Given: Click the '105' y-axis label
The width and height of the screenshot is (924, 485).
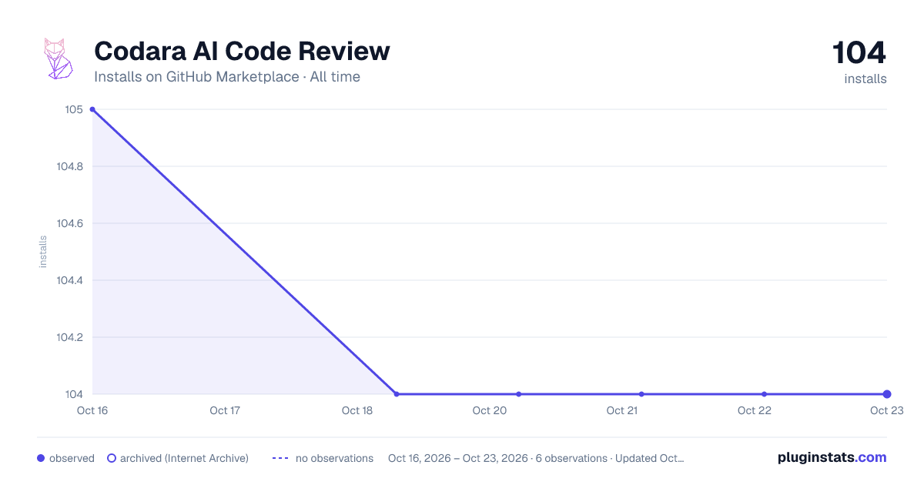Looking at the screenshot, I should [x=74, y=109].
